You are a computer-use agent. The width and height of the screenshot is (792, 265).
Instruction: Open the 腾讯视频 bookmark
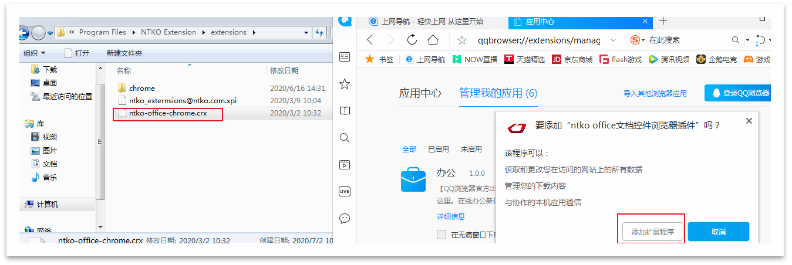pos(669,59)
